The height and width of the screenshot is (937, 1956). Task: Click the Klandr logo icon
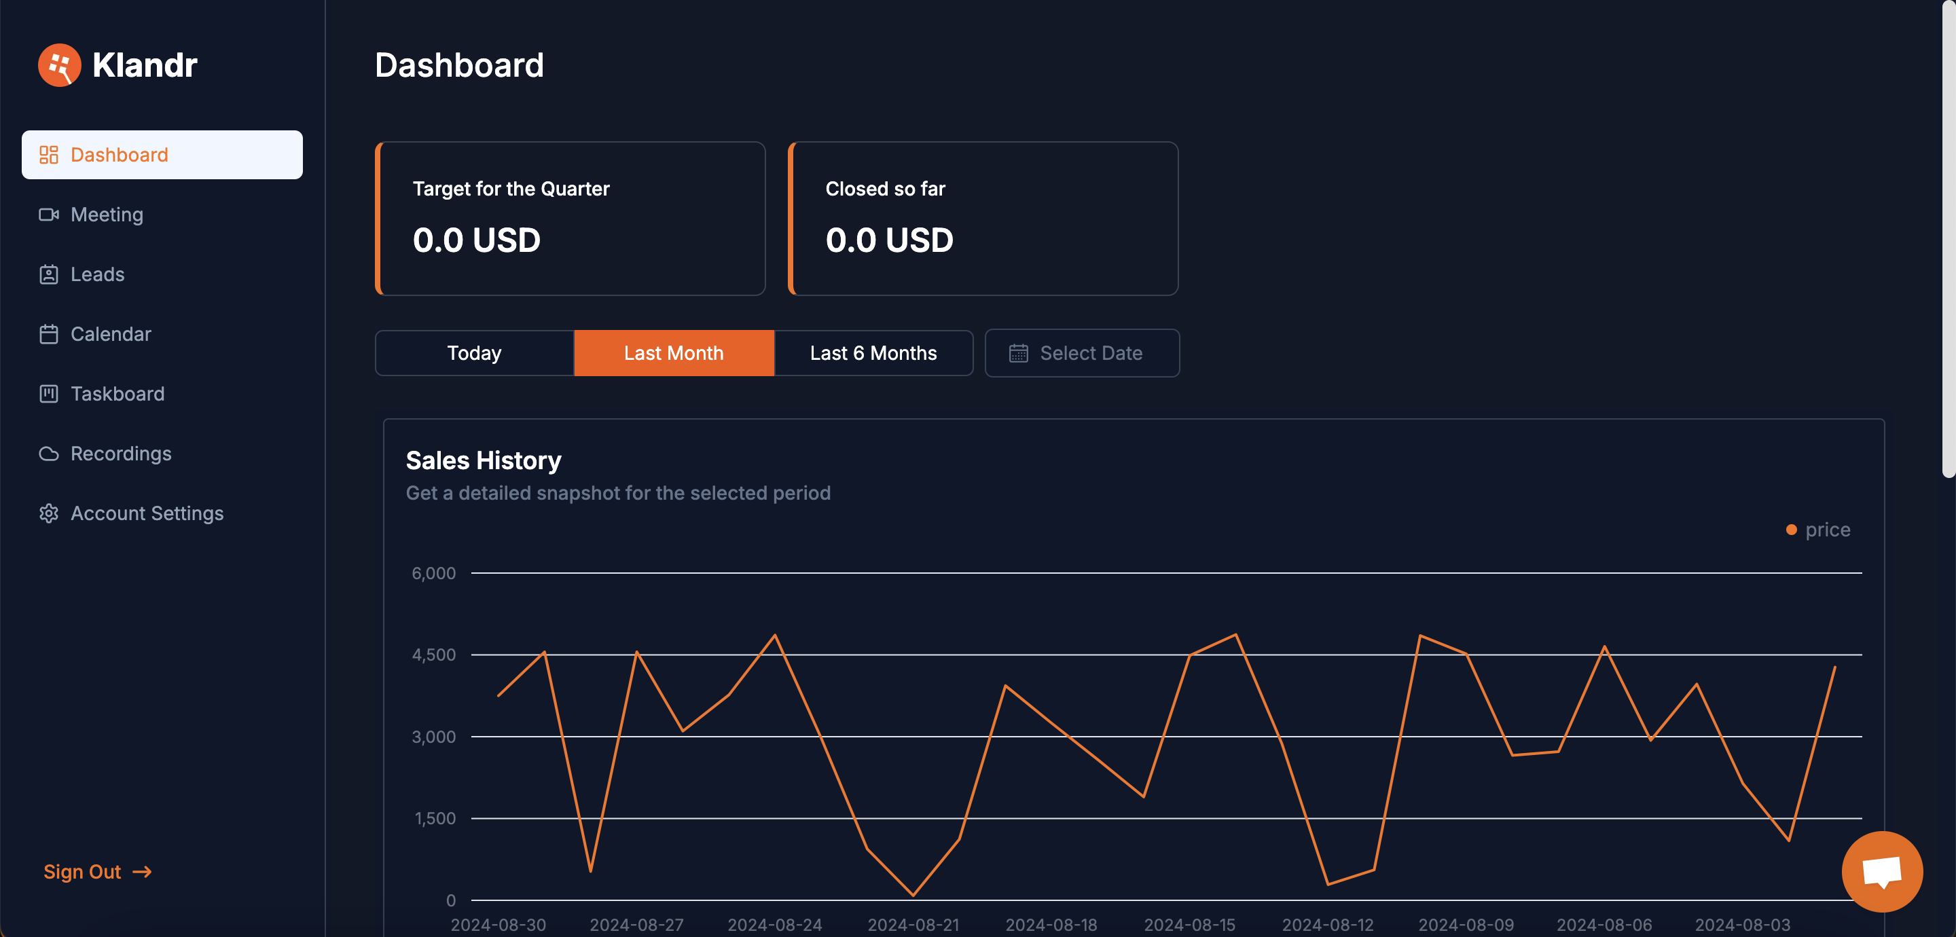59,65
